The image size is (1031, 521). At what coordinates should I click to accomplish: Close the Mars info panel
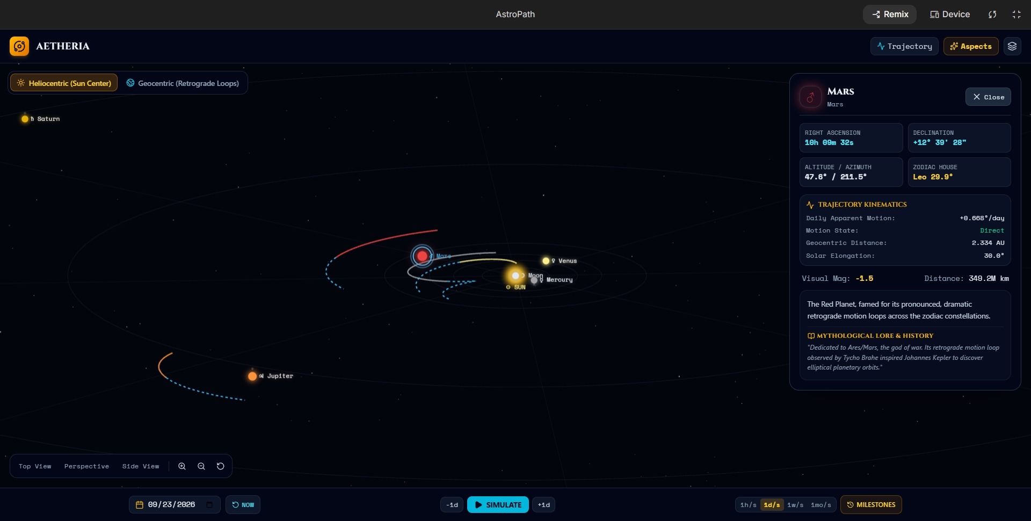pos(988,97)
